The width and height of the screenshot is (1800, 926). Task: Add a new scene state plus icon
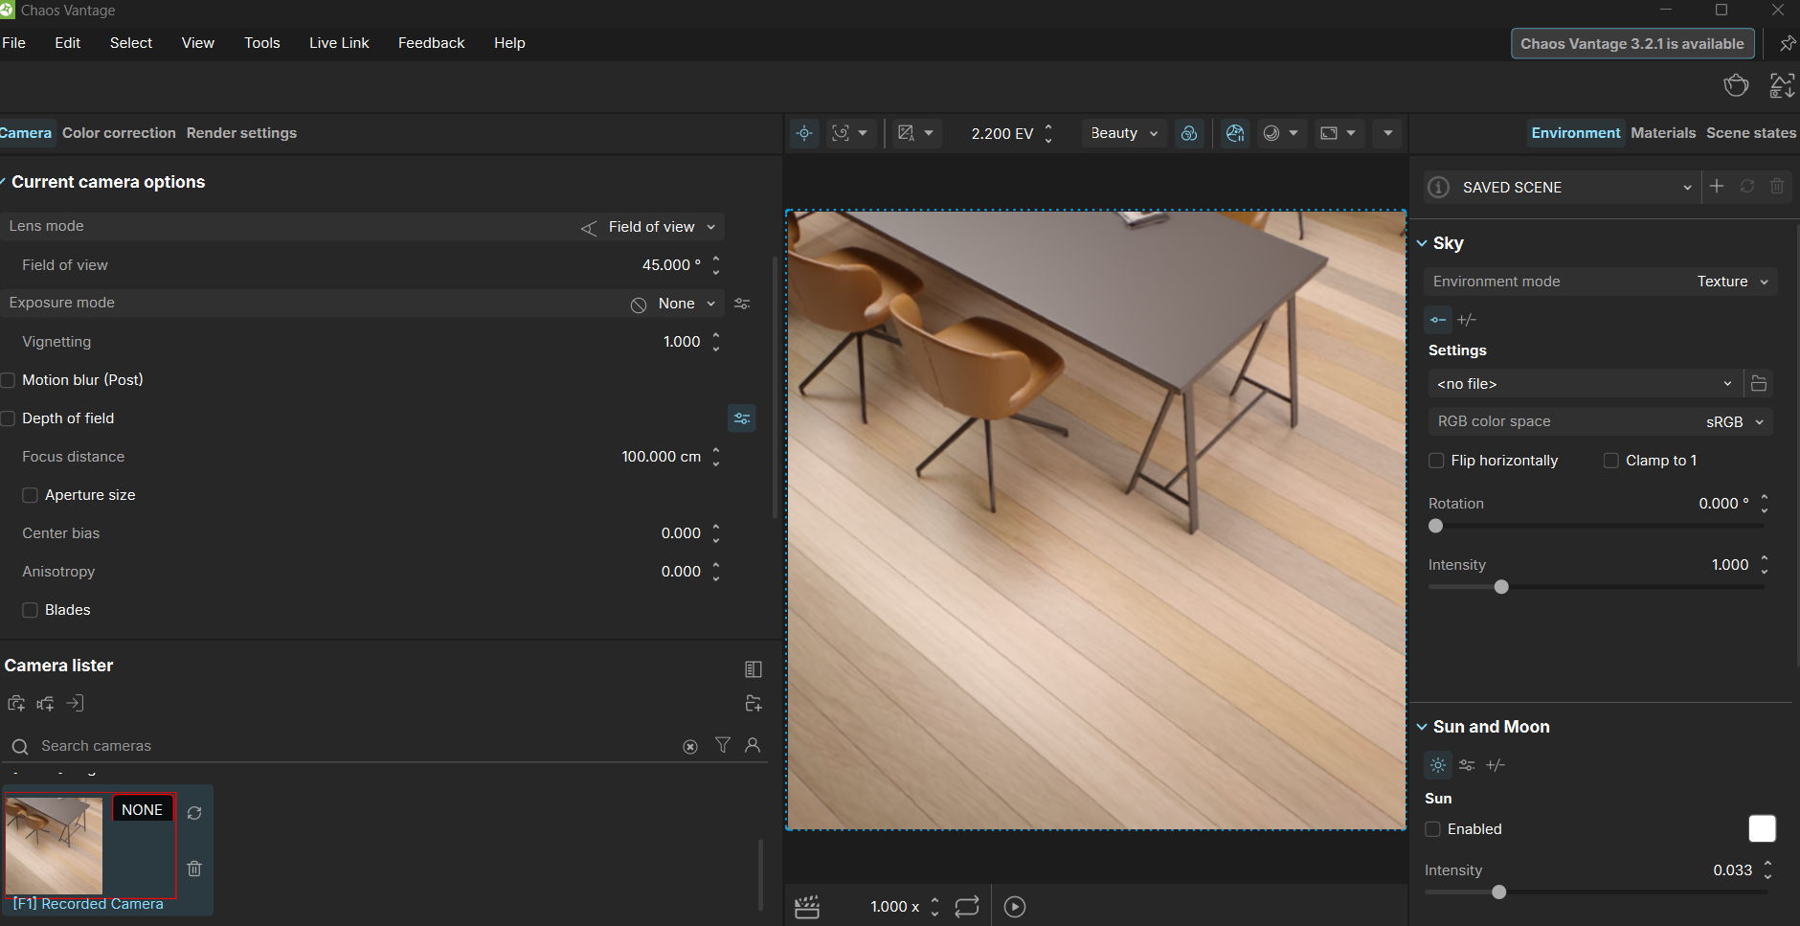pos(1717,187)
